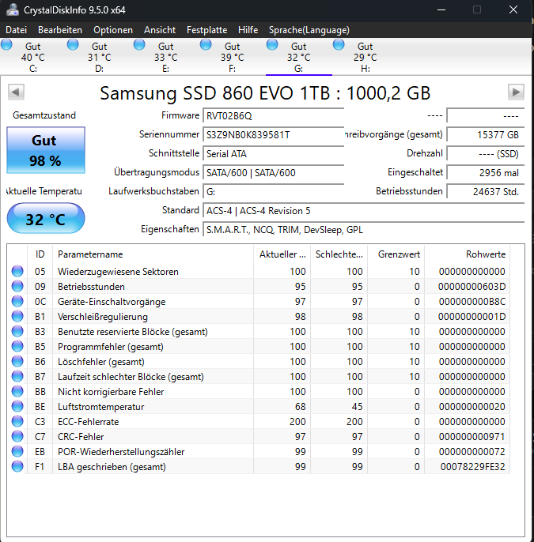Click status orb for Luftstromtemperatur row
Image resolution: width=534 pixels, height=542 pixels.
coord(17,406)
